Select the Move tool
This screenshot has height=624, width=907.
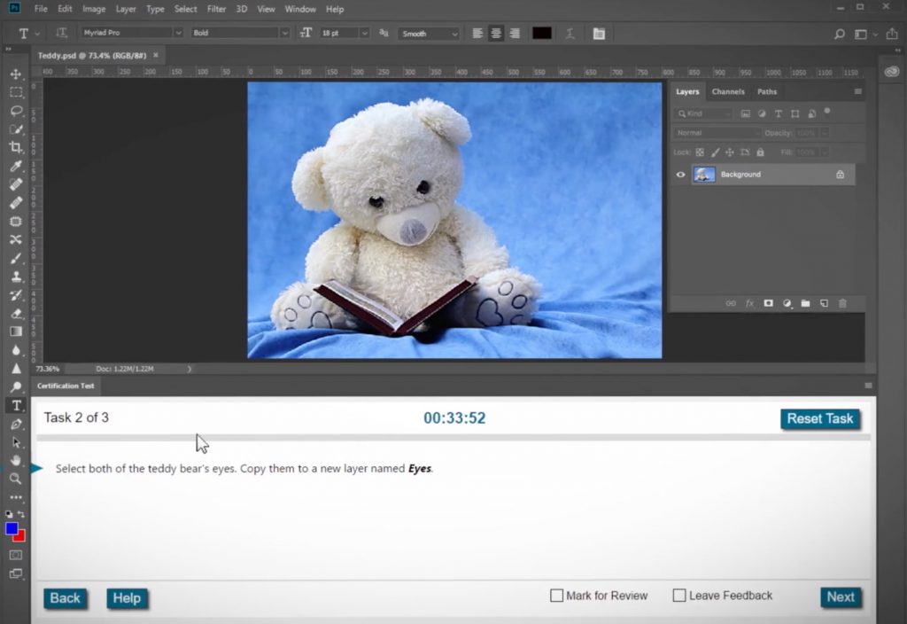pyautogui.click(x=16, y=74)
